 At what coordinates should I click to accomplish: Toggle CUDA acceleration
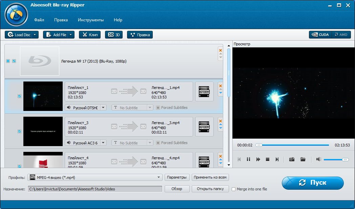(x=320, y=34)
